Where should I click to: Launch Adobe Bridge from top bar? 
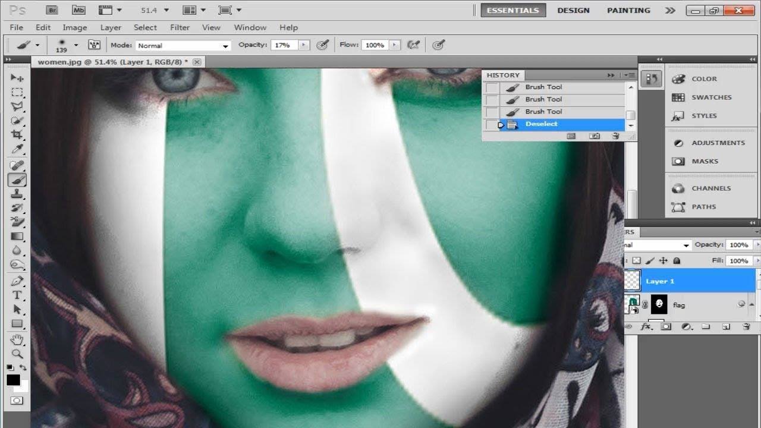coord(52,10)
